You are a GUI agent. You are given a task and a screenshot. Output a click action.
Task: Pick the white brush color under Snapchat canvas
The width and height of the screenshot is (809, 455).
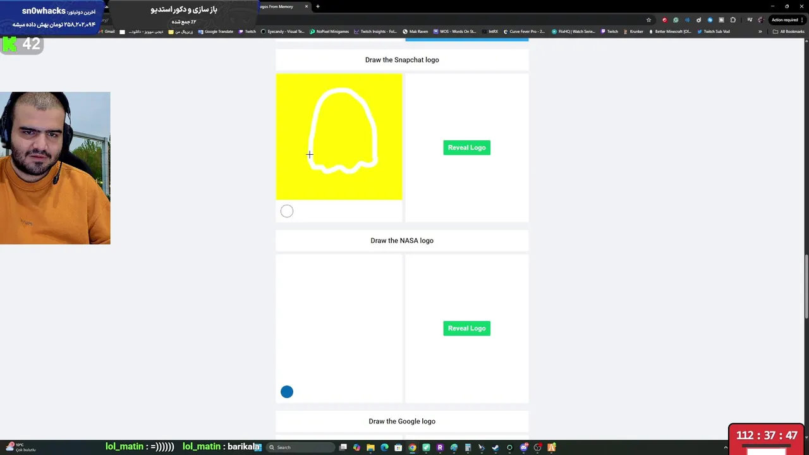[287, 211]
